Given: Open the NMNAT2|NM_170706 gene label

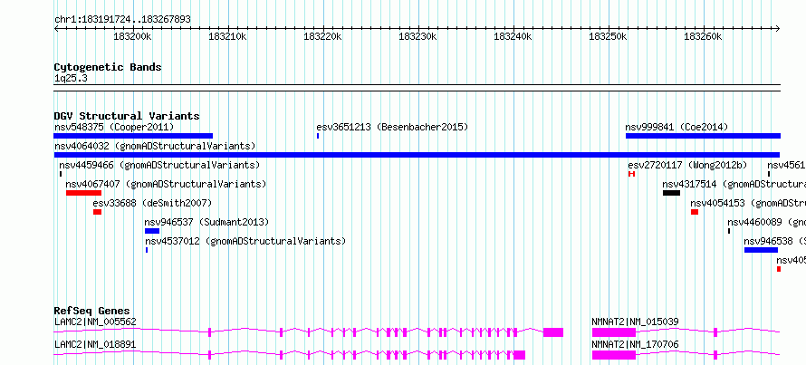Looking at the screenshot, I should tap(635, 344).
